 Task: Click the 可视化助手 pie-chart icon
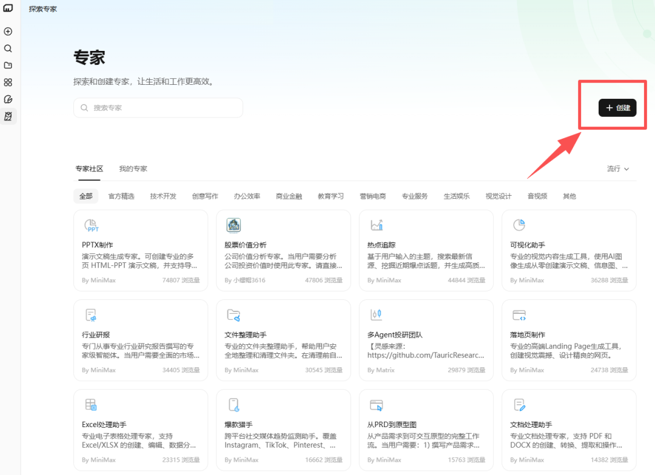point(519,224)
